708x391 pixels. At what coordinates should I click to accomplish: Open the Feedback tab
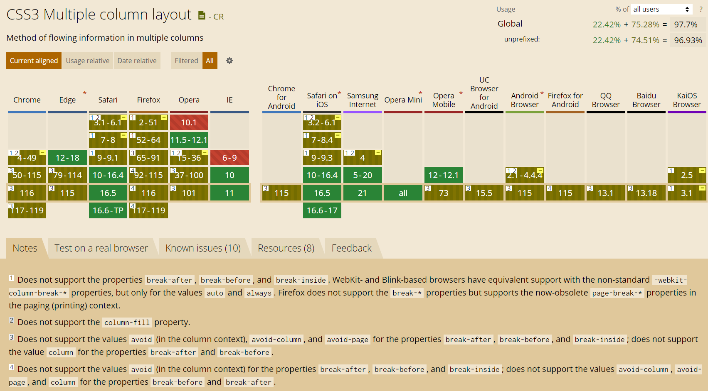click(352, 248)
